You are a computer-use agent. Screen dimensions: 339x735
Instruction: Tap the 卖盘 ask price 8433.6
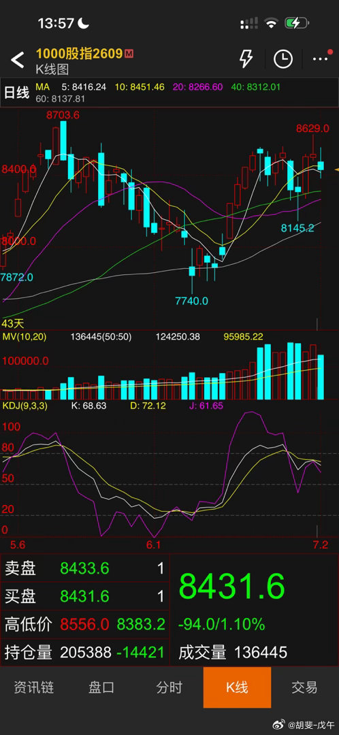84,568
